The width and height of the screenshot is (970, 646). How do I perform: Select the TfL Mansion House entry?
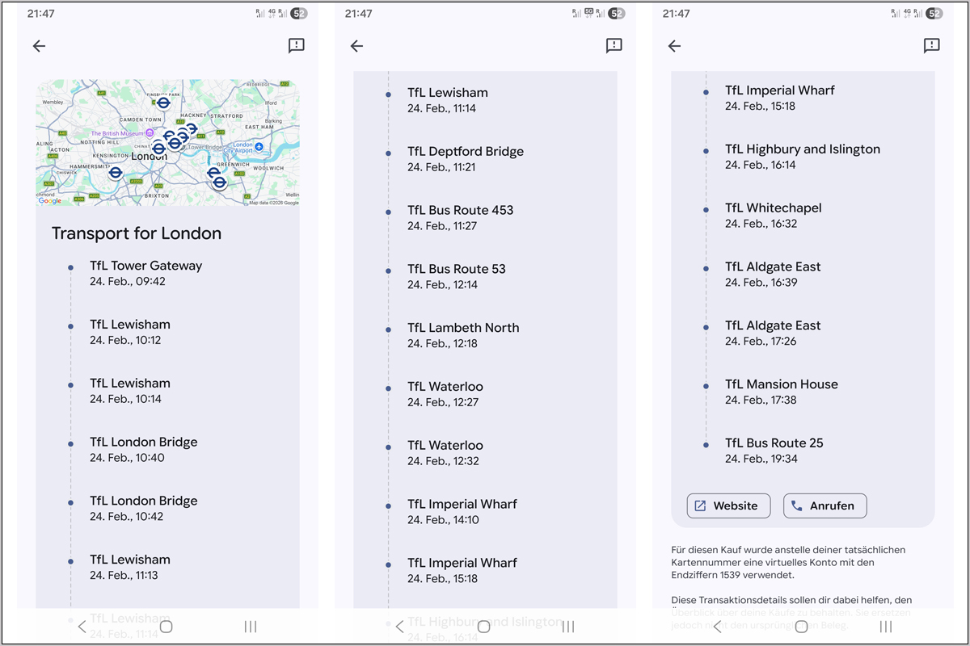pyautogui.click(x=781, y=392)
